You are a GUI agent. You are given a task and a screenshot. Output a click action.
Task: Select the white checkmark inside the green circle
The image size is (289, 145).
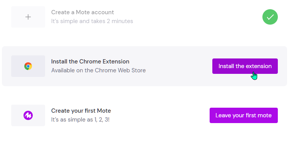coord(270,17)
